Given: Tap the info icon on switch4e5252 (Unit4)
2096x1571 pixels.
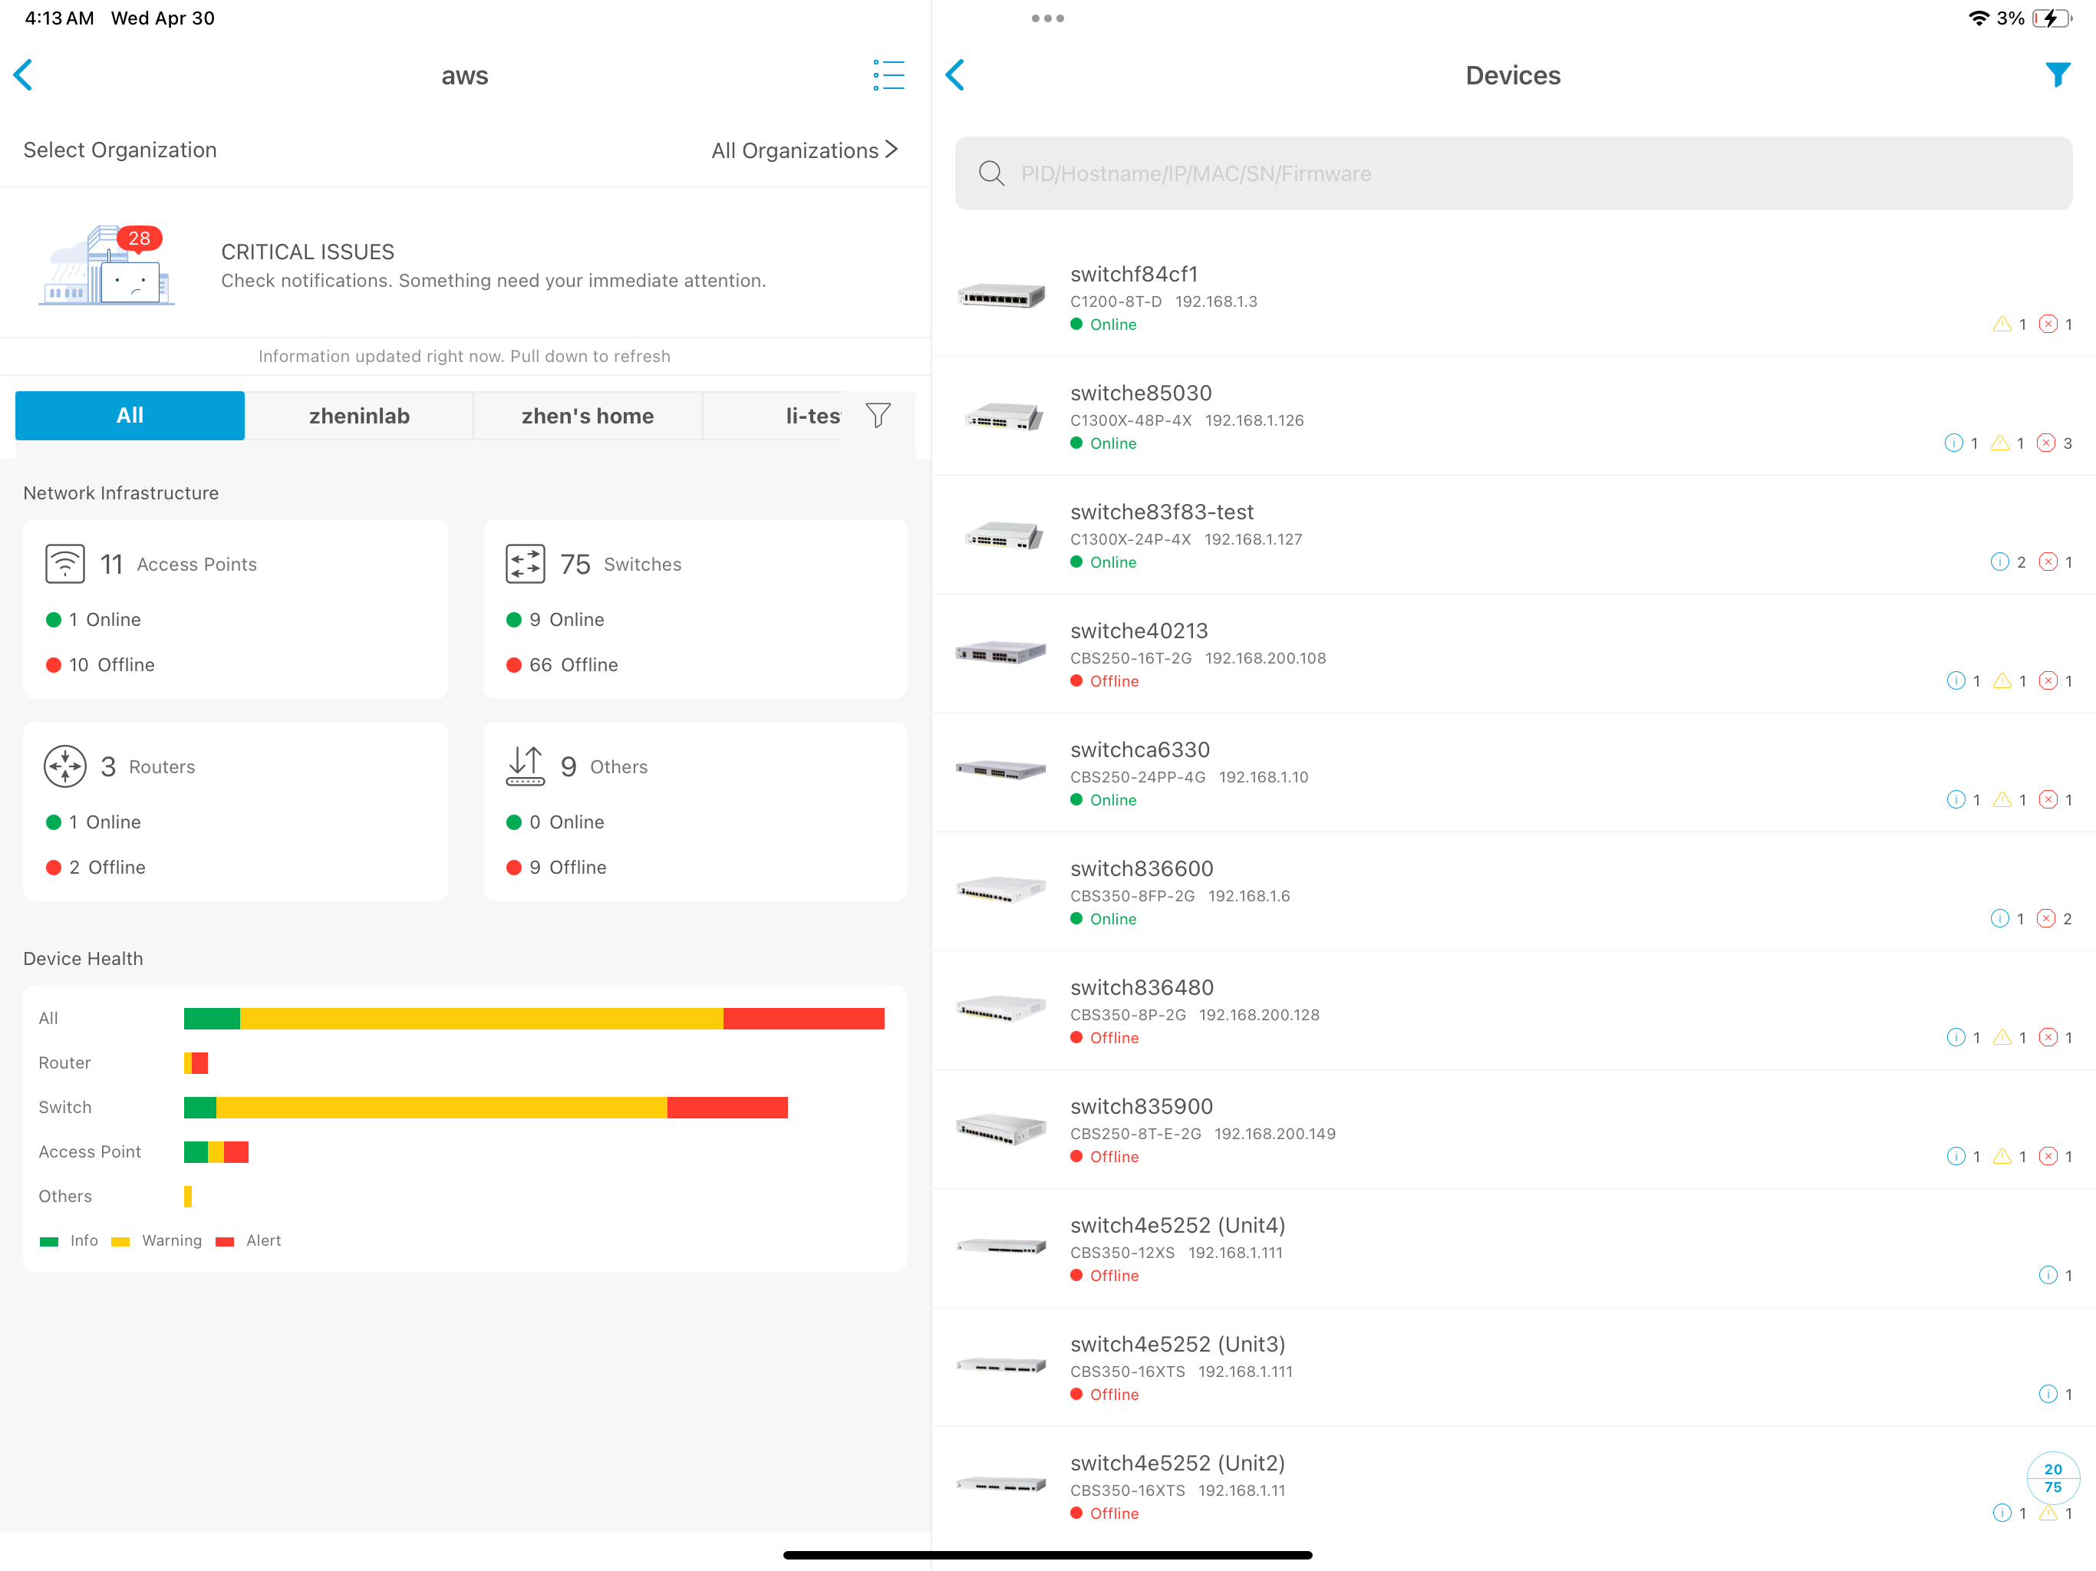Looking at the screenshot, I should [x=2048, y=1276].
